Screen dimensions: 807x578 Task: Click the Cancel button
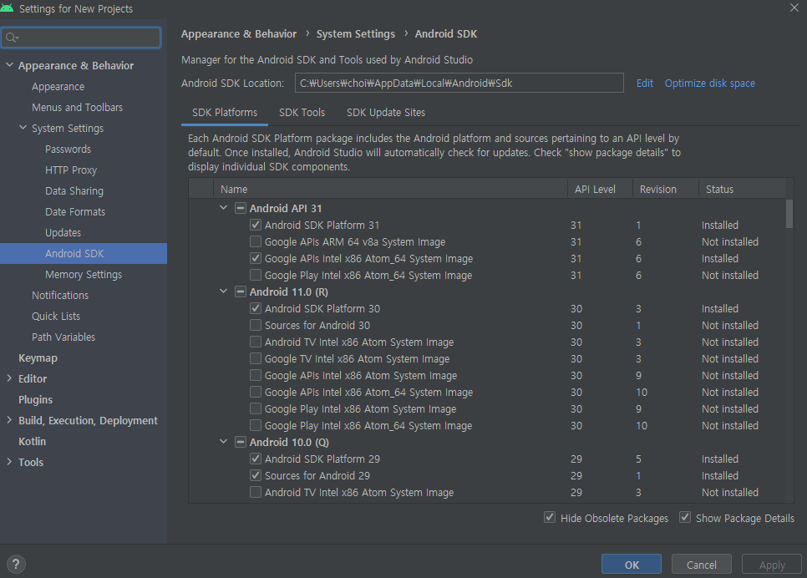(702, 564)
